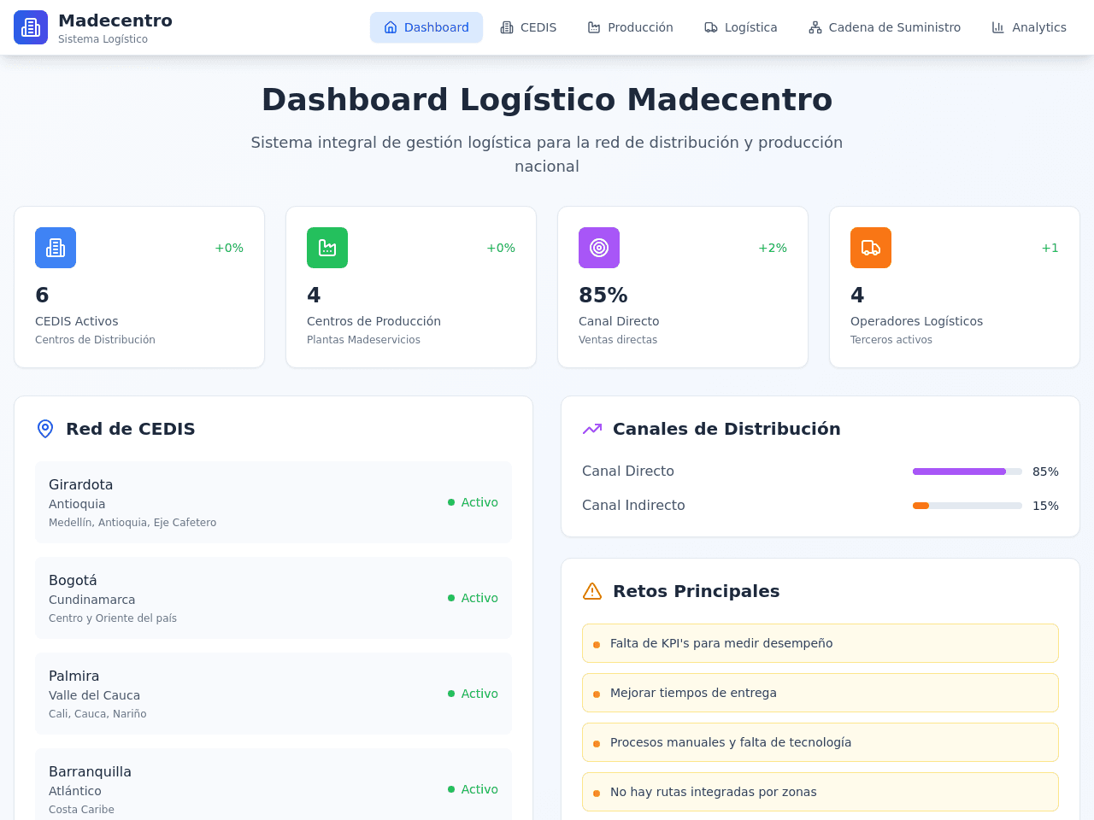Click the 'Plantas Madeservicios' subtitle

tap(363, 340)
